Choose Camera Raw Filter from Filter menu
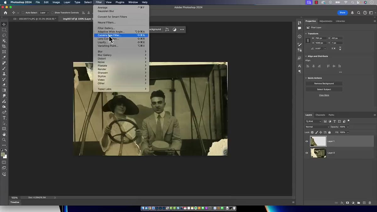The height and width of the screenshot is (212, 377). point(121,35)
